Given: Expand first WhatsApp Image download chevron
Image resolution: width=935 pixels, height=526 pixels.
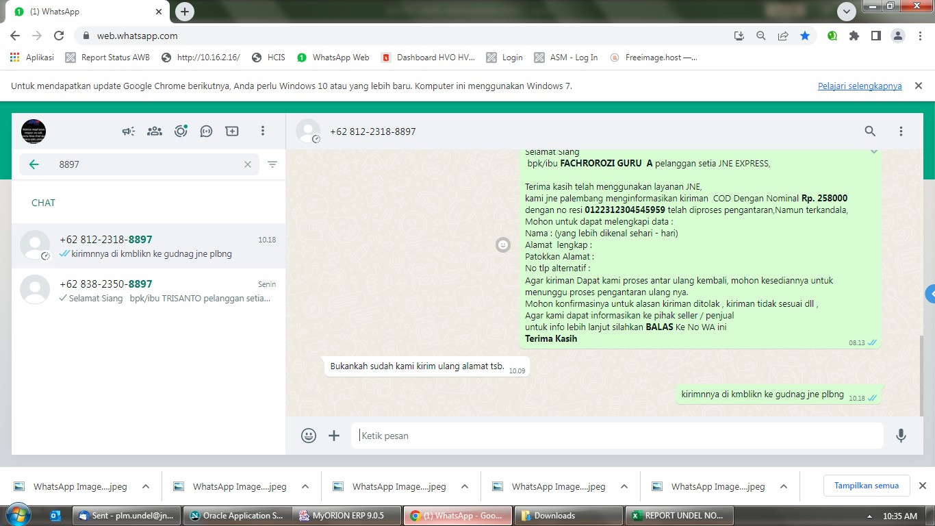Looking at the screenshot, I should click(x=145, y=487).
